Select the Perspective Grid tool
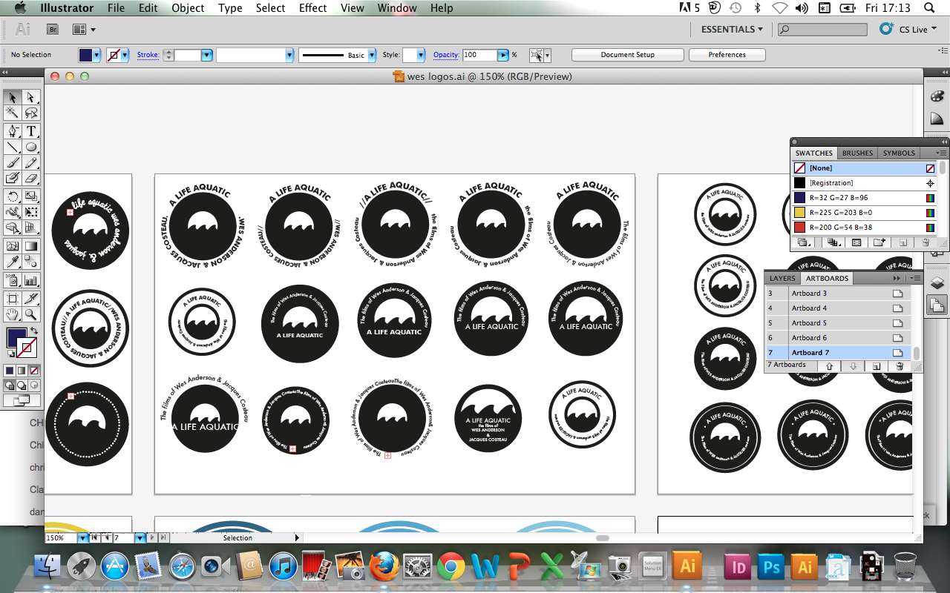This screenshot has height=593, width=950. coord(31,228)
